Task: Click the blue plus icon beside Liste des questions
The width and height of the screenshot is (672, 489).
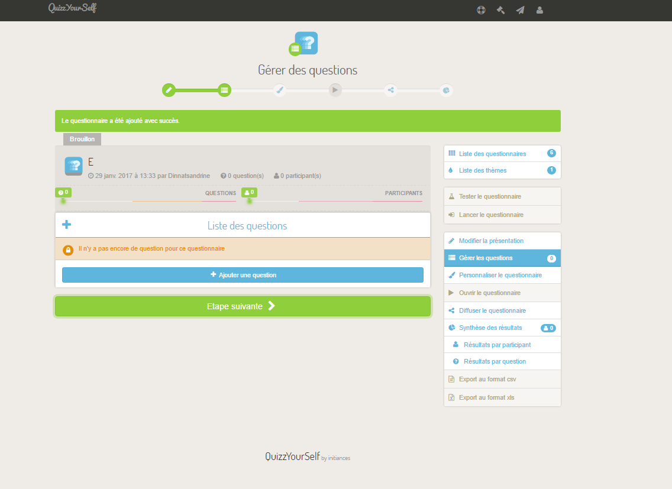Action: (67, 225)
